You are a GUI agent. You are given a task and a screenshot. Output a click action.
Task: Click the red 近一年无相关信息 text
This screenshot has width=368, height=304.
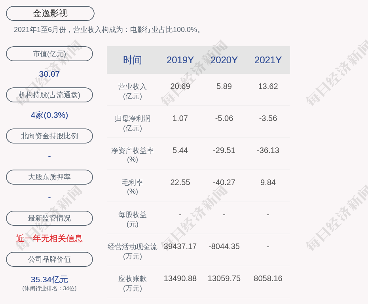[49, 238]
